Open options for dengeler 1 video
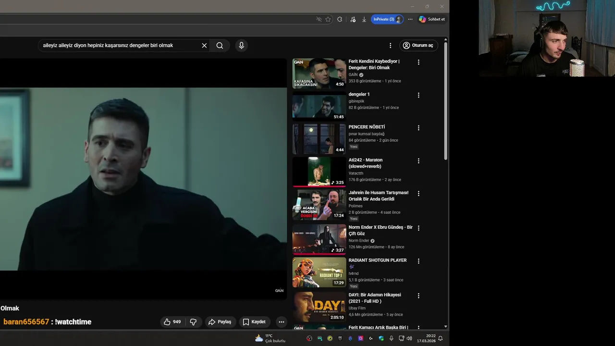The image size is (615, 346). (x=418, y=95)
